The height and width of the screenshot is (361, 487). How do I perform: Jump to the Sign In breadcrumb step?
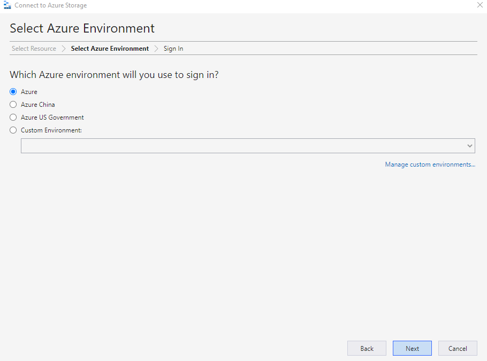pyautogui.click(x=173, y=49)
